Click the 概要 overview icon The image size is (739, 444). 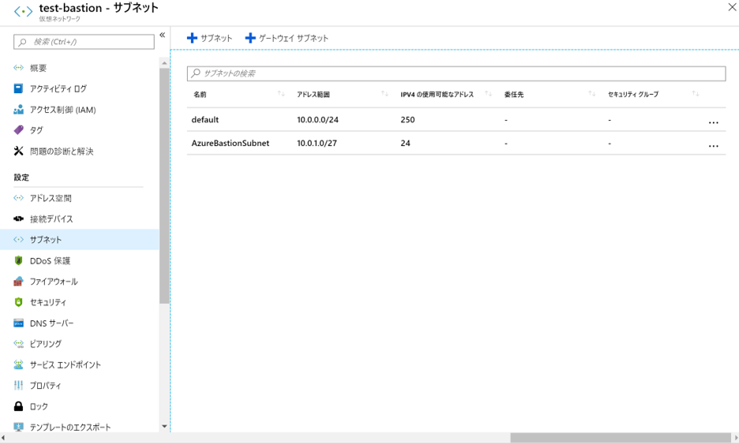[18, 68]
